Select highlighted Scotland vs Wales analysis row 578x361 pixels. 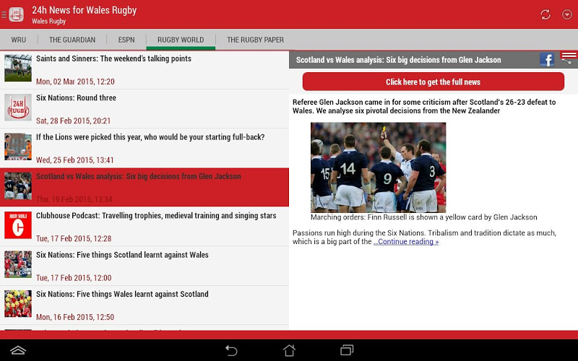pos(144,187)
